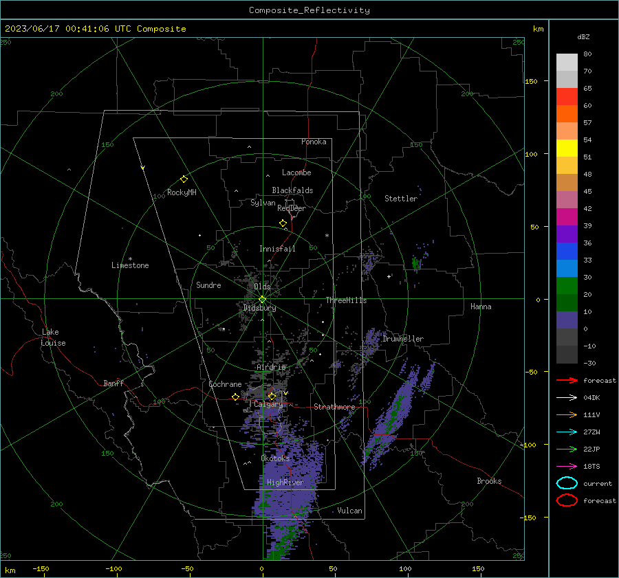Click the Blackfalds city label

pos(292,190)
